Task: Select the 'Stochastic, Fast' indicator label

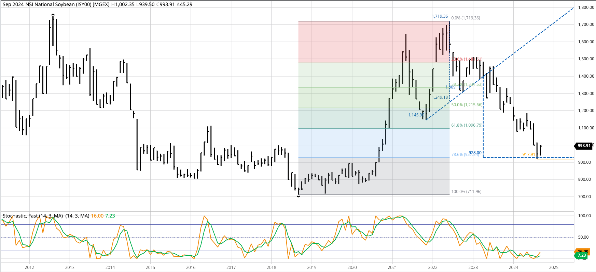Action: click(20, 216)
